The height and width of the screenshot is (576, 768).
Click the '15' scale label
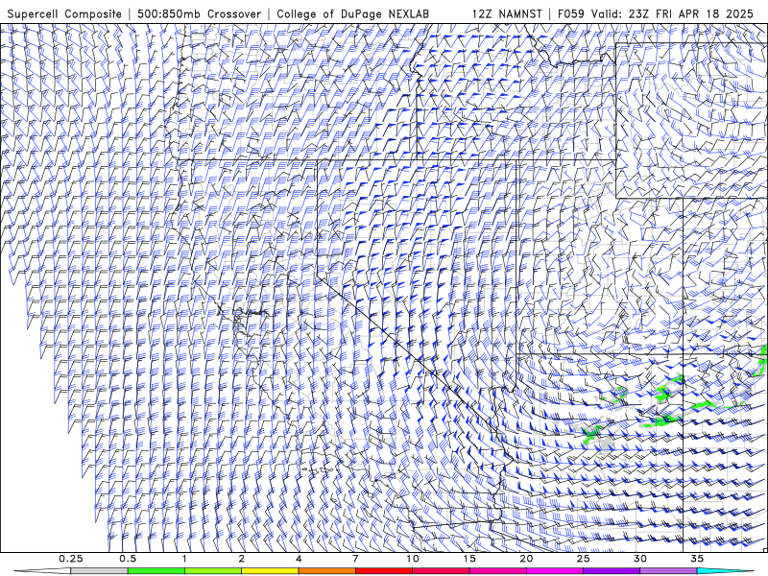click(469, 559)
